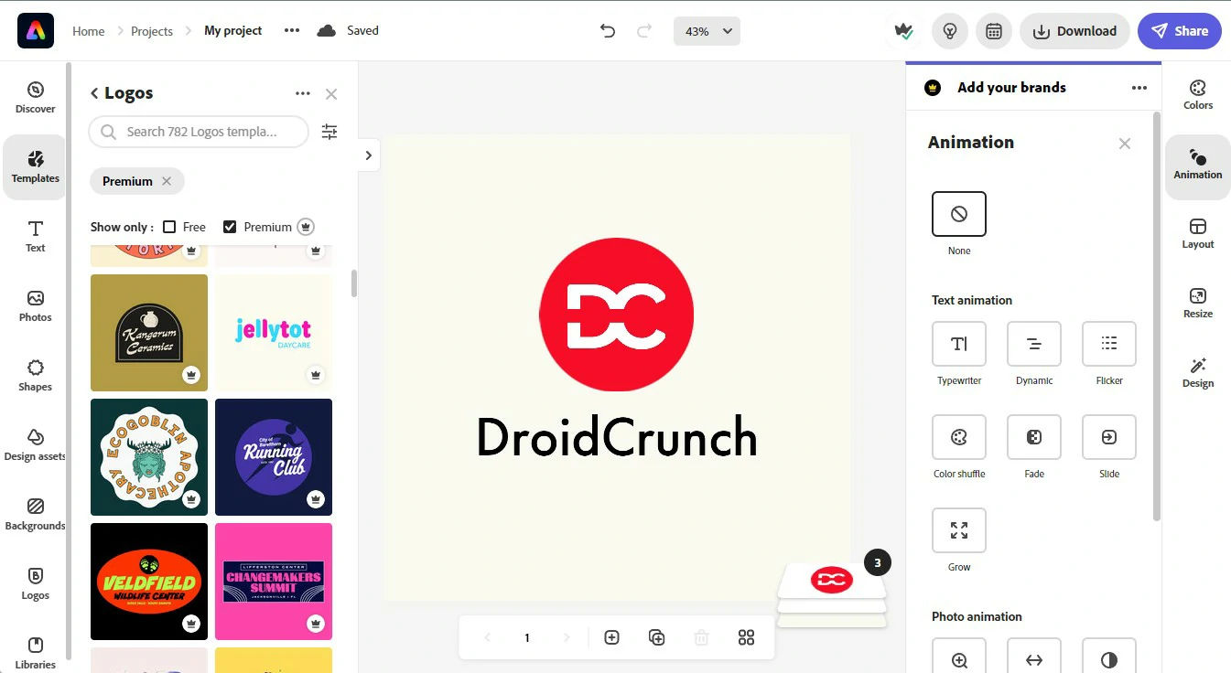The image size is (1231, 673).
Task: Apply the Dynamic text animation
Action: [x=1034, y=344]
